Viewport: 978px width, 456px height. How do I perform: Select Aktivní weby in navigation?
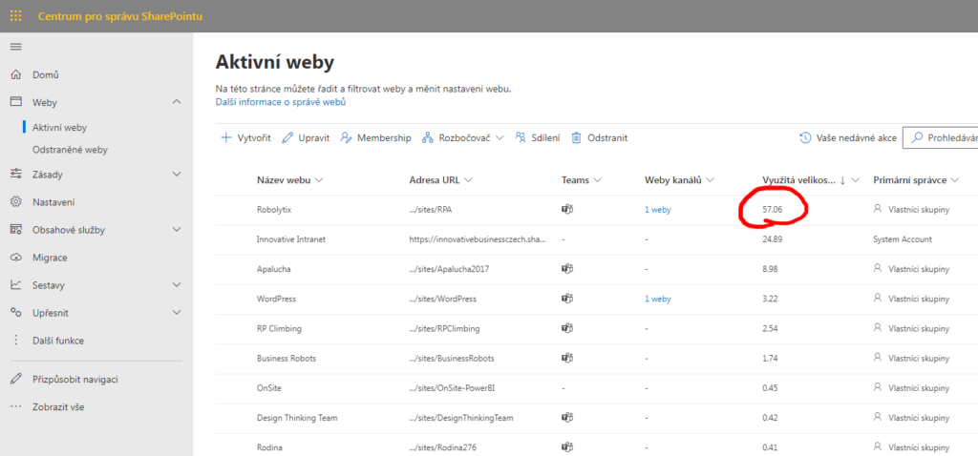click(60, 127)
